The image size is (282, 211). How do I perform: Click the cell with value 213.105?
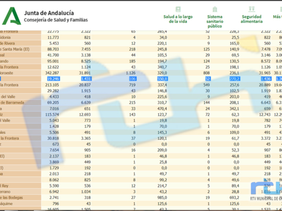[x=53, y=85]
